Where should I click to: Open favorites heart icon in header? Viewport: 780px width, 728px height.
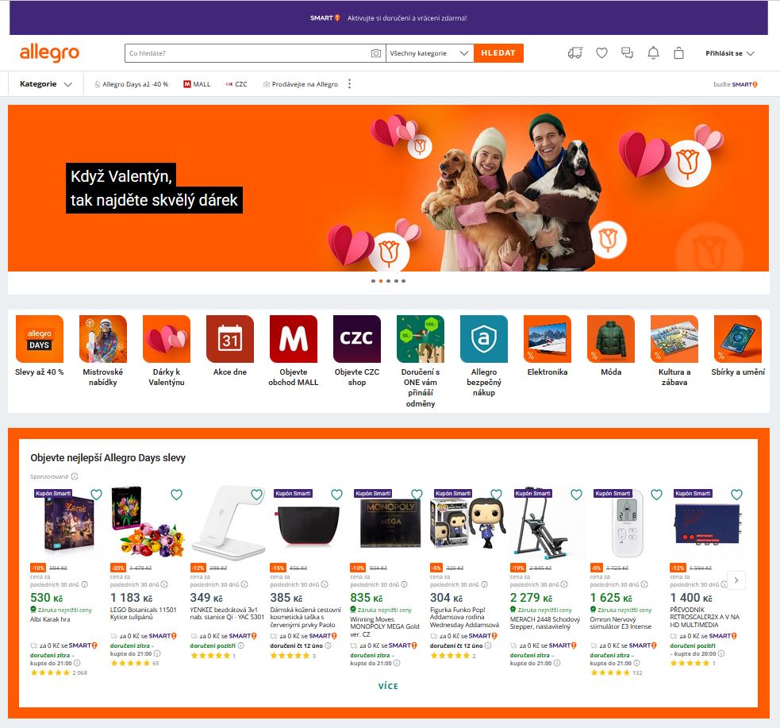pos(601,53)
